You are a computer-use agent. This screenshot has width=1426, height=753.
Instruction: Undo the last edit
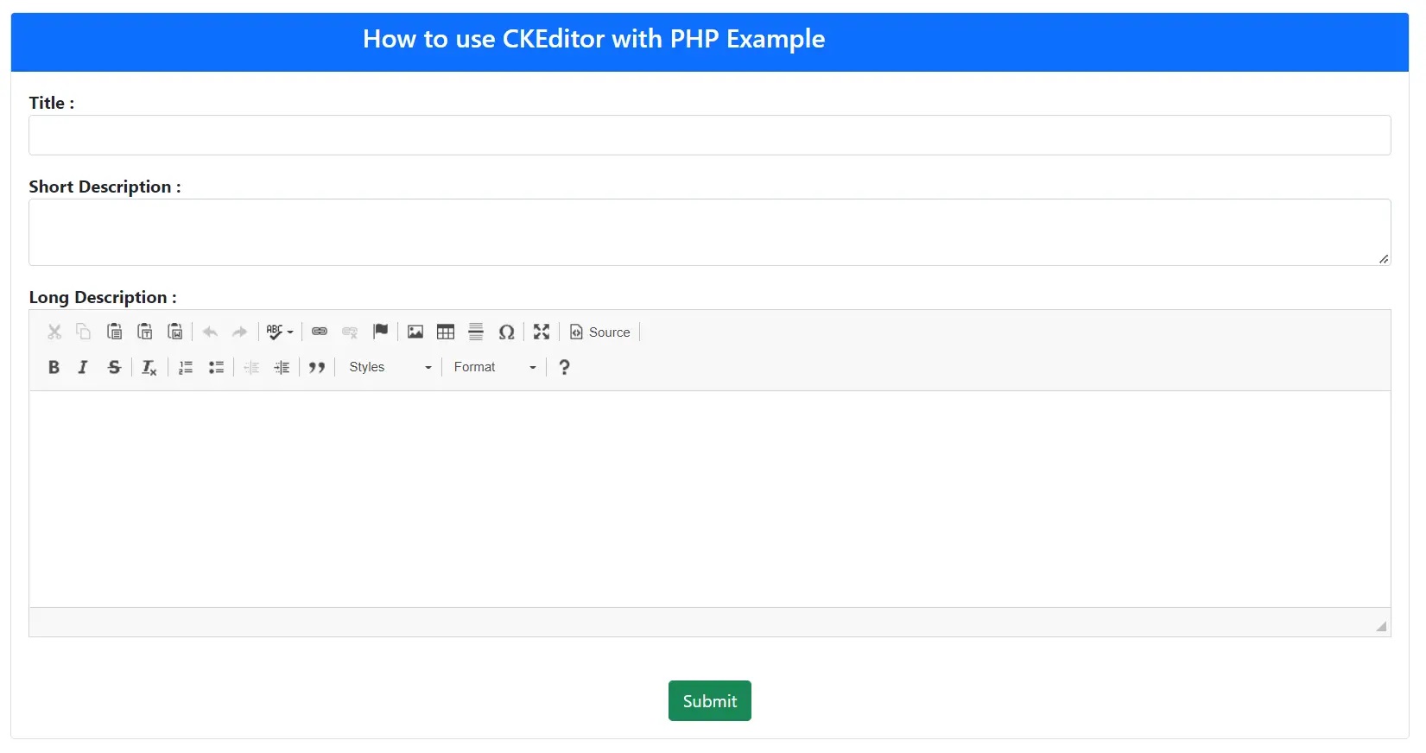click(x=210, y=332)
